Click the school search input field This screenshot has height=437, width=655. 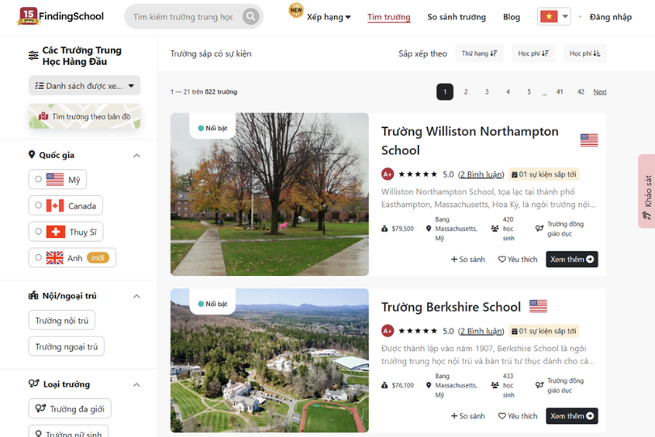(183, 17)
